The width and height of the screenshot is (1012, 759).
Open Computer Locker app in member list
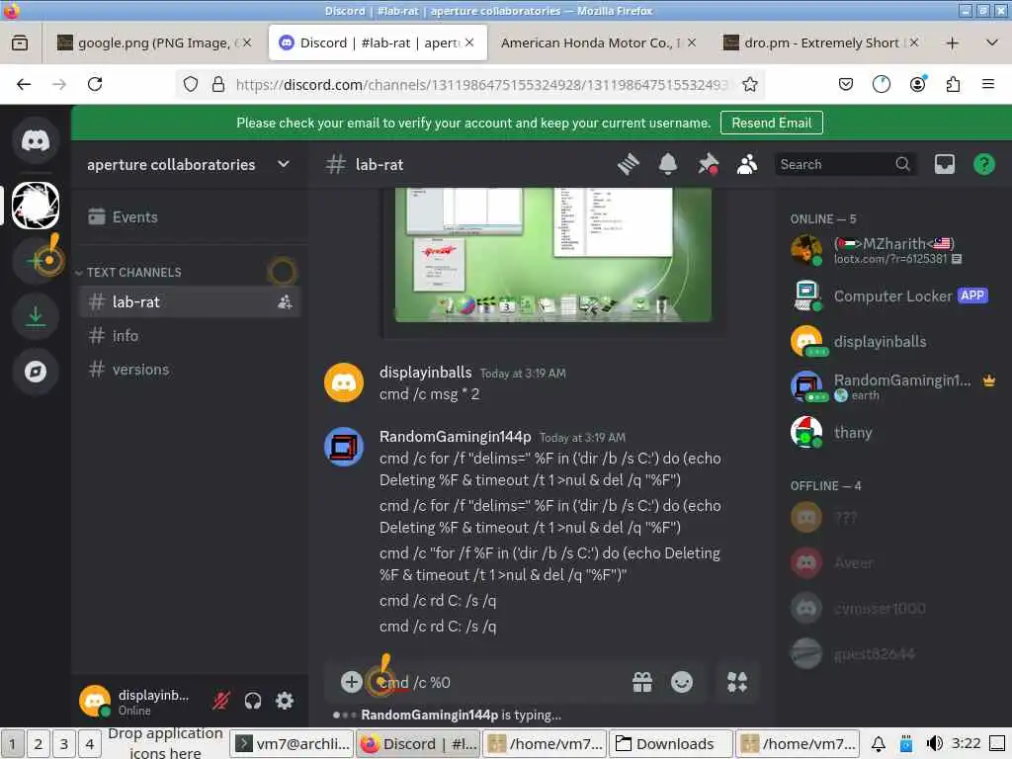893,296
